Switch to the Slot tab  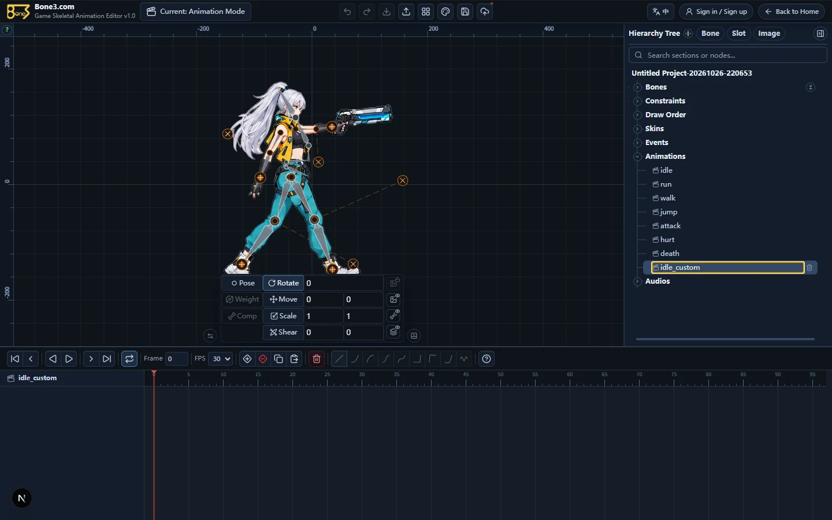738,34
